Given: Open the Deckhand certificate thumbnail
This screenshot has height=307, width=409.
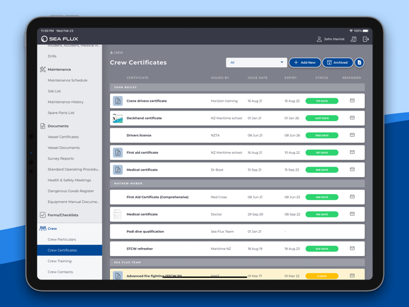Looking at the screenshot, I should [117, 118].
